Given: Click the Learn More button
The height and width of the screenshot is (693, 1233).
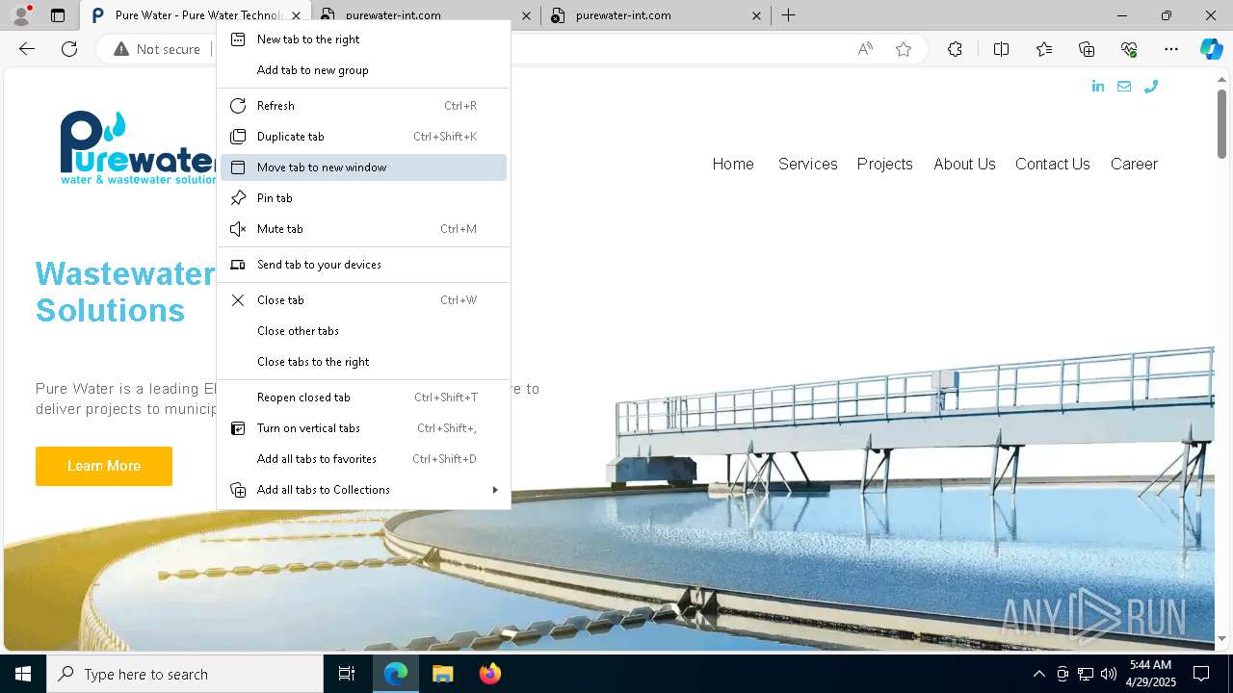Looking at the screenshot, I should 104,466.
